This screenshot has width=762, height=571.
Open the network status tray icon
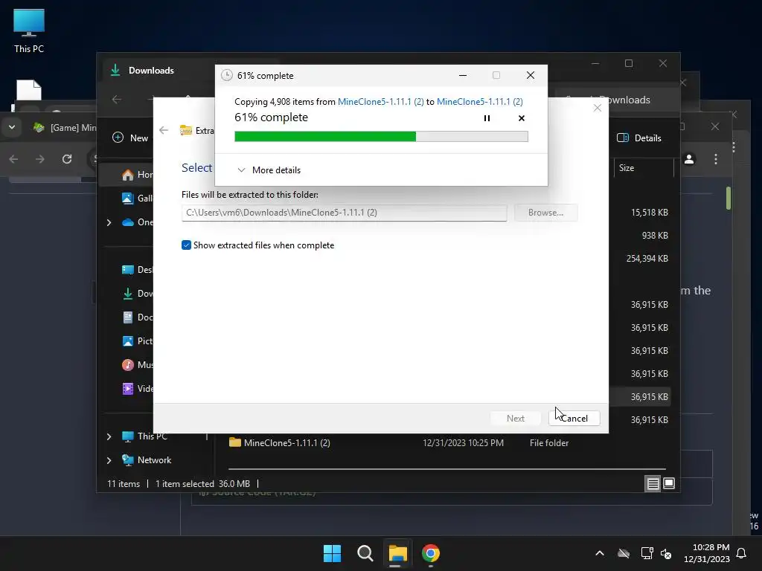point(647,553)
